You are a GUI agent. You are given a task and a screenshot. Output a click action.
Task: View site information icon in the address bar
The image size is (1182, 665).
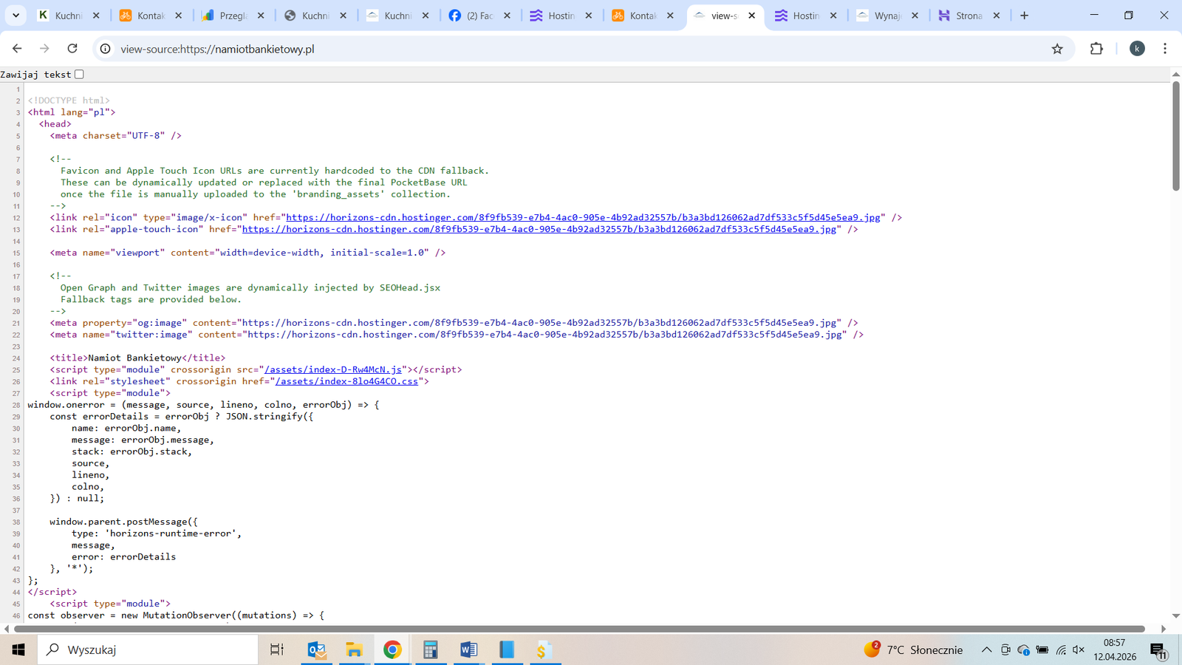coord(106,49)
